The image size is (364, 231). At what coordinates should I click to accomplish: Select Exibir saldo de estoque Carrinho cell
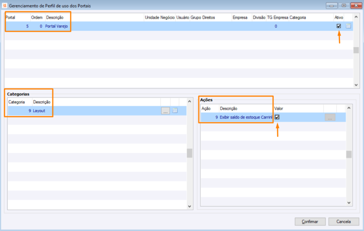[x=246, y=117]
